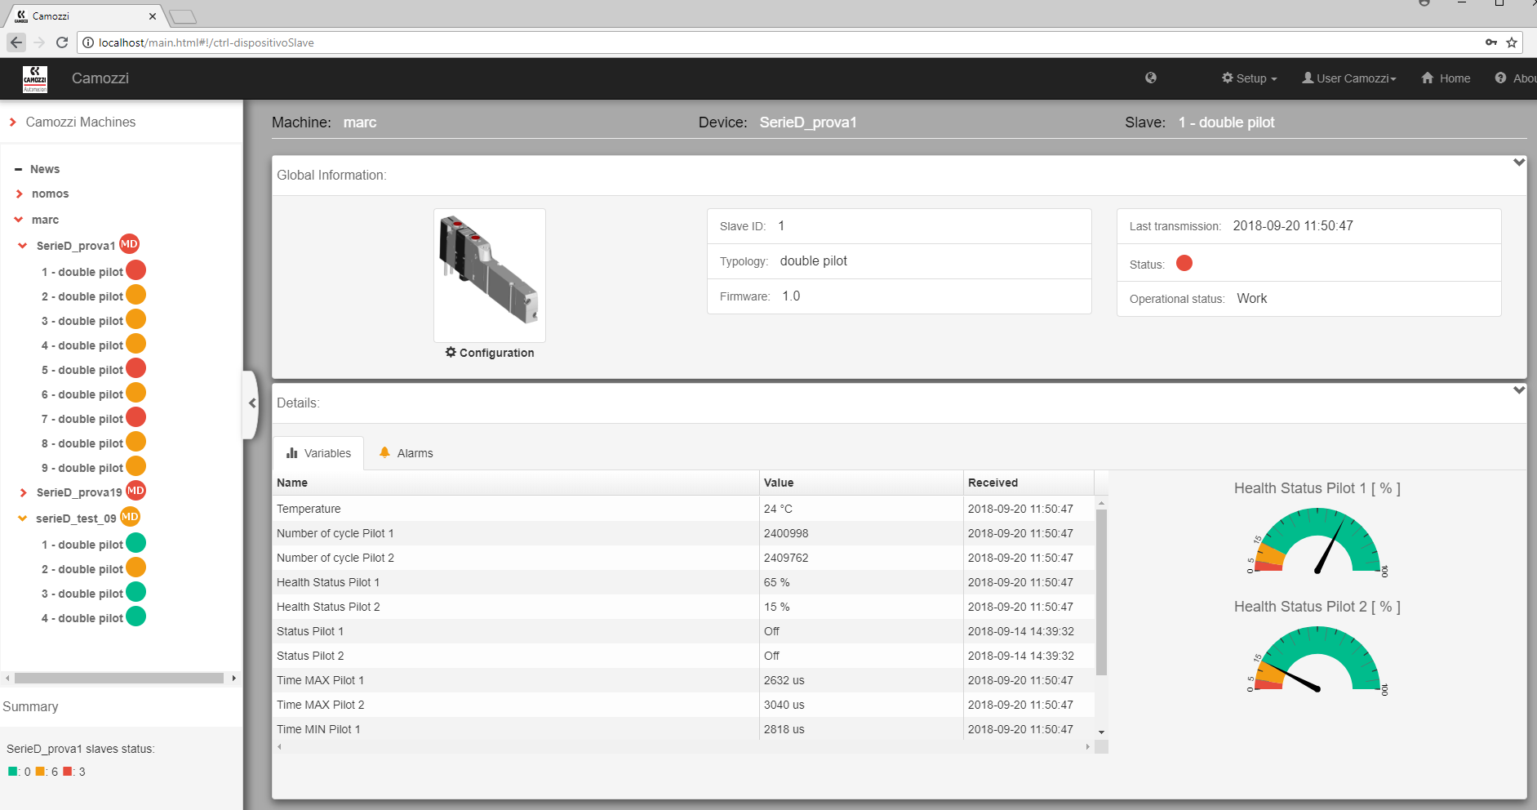Click the sidebar horizontal scrollbar
Image resolution: width=1537 pixels, height=810 pixels.
pyautogui.click(x=119, y=679)
